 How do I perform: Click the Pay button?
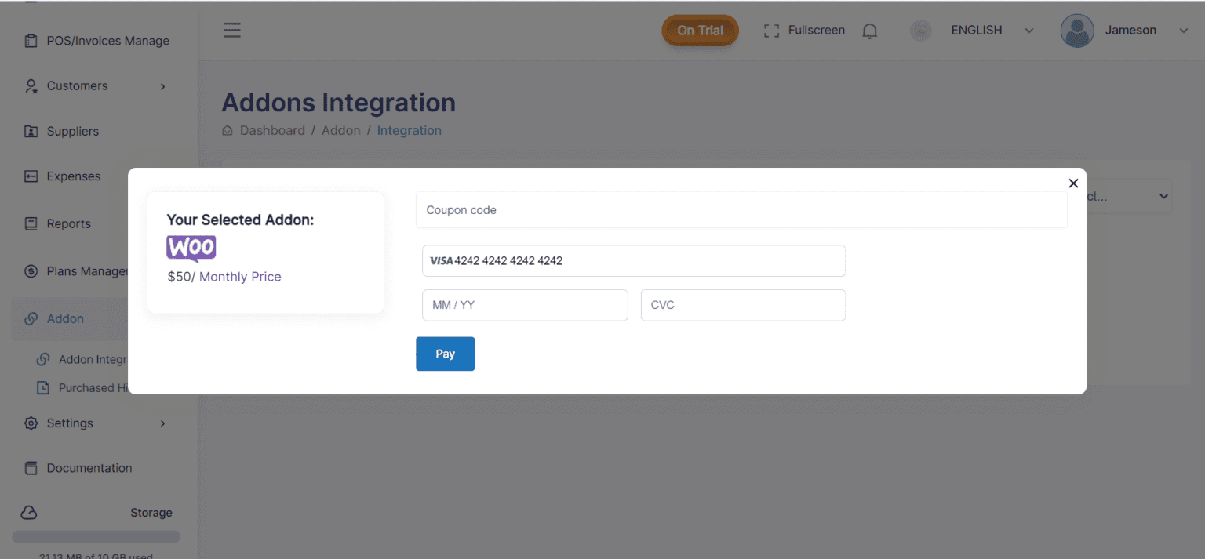pyautogui.click(x=445, y=354)
